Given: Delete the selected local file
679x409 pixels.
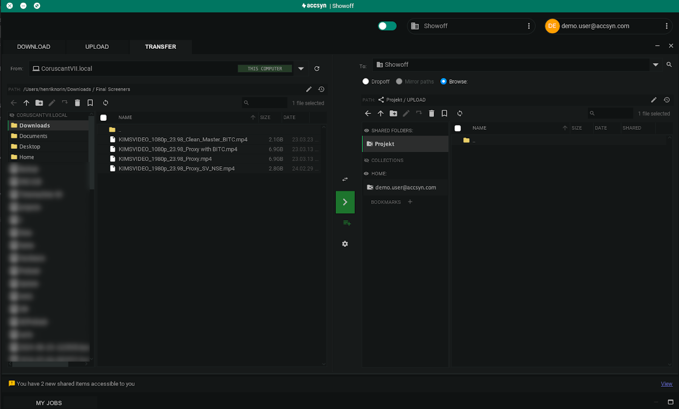Looking at the screenshot, I should pos(77,103).
